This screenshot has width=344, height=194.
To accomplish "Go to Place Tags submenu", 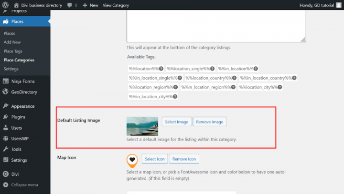I will pyautogui.click(x=13, y=51).
